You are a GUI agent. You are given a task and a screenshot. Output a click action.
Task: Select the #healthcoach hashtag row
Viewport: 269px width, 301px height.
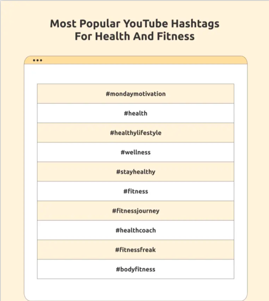click(135, 230)
